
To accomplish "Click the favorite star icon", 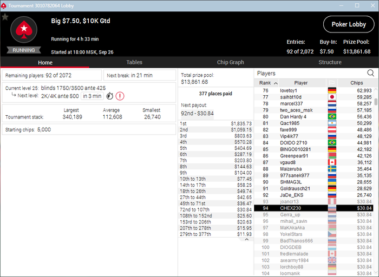I will coord(5,17).
